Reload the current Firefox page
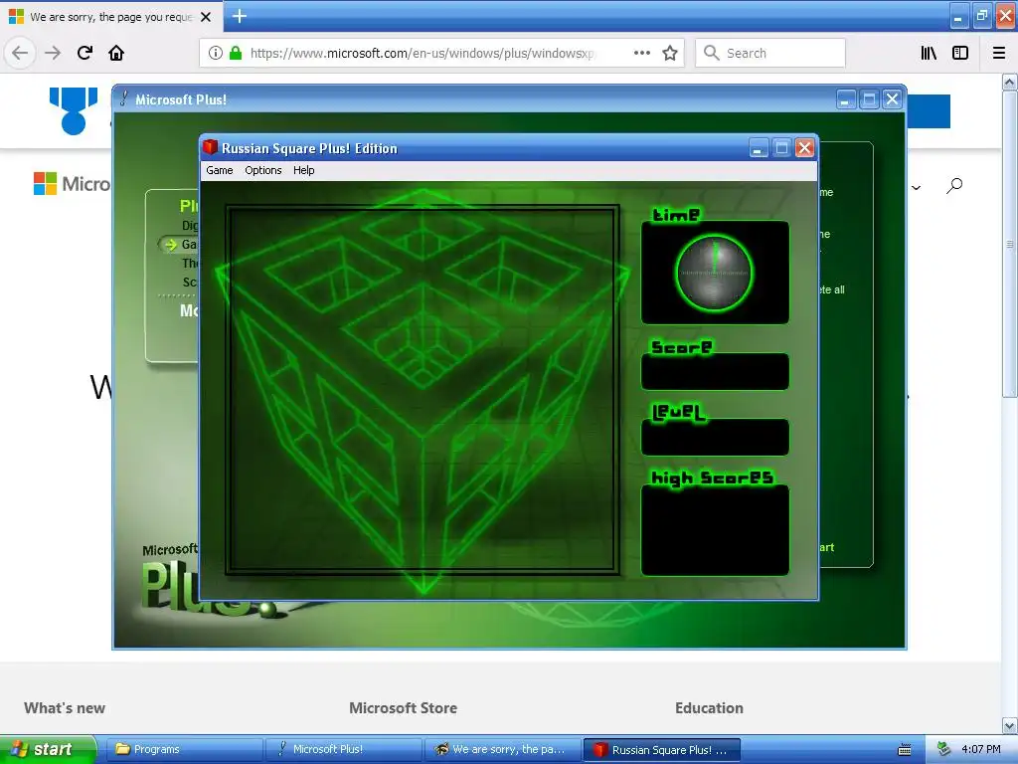 coord(85,53)
